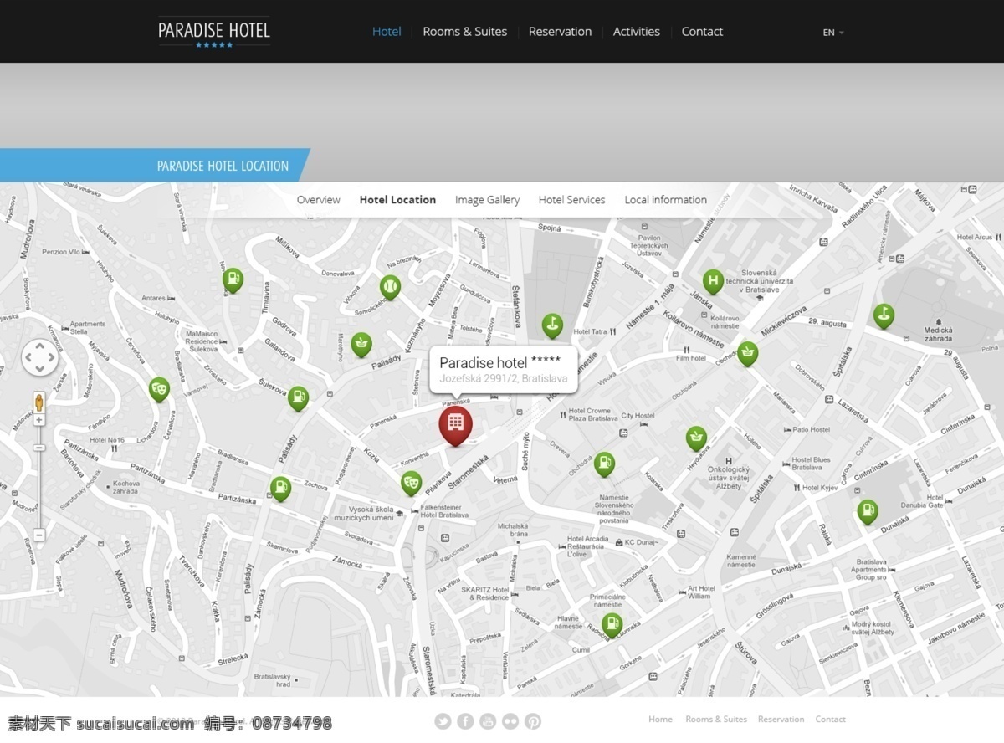Switch to the Hotel Services tab
The height and width of the screenshot is (743, 1004).
(x=572, y=200)
